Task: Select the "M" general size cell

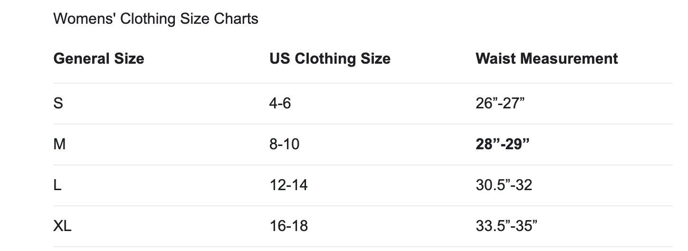Action: coord(59,144)
